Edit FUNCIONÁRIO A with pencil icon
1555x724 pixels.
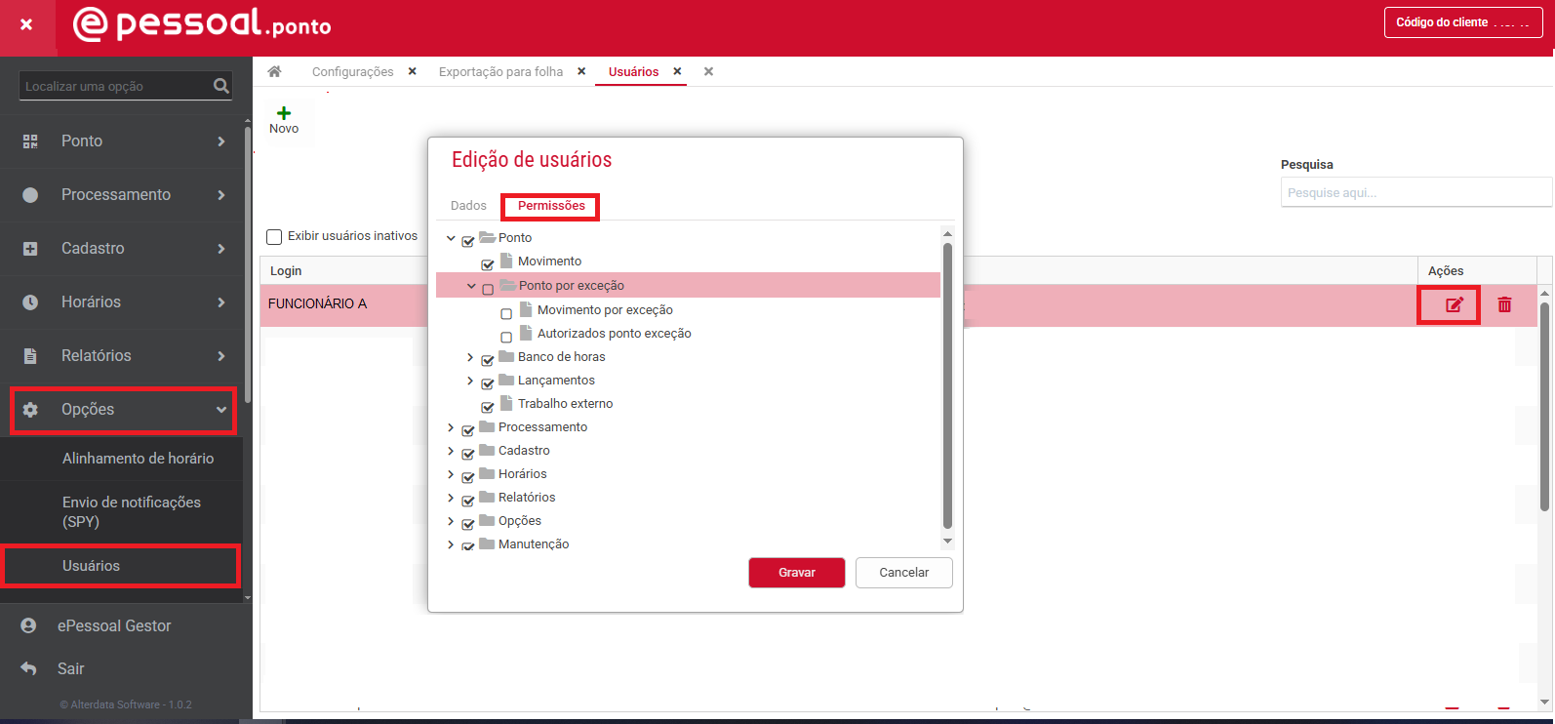pos(1454,304)
